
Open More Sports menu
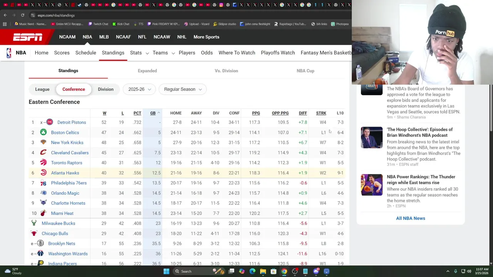pyautogui.click(x=206, y=37)
